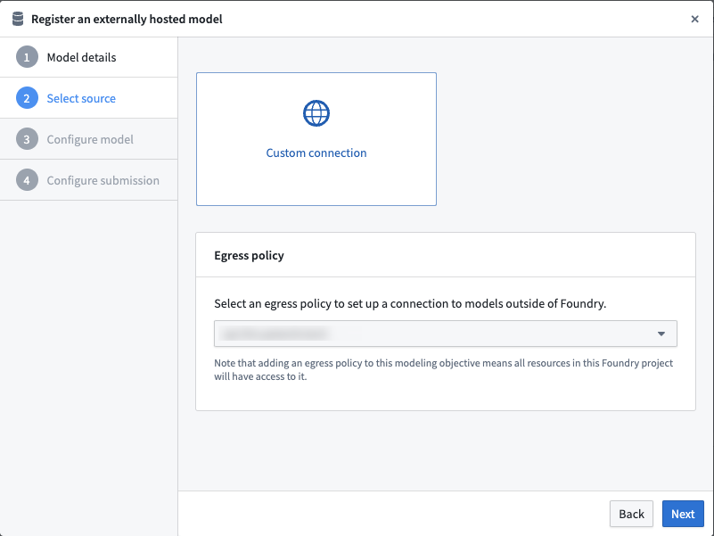Click the step 2 number circle
The image size is (714, 536).
[x=27, y=98]
